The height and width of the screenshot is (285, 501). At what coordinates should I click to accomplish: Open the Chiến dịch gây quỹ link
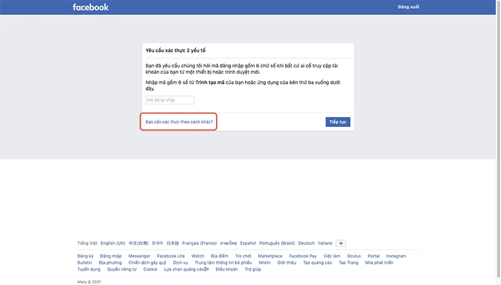tap(147, 262)
